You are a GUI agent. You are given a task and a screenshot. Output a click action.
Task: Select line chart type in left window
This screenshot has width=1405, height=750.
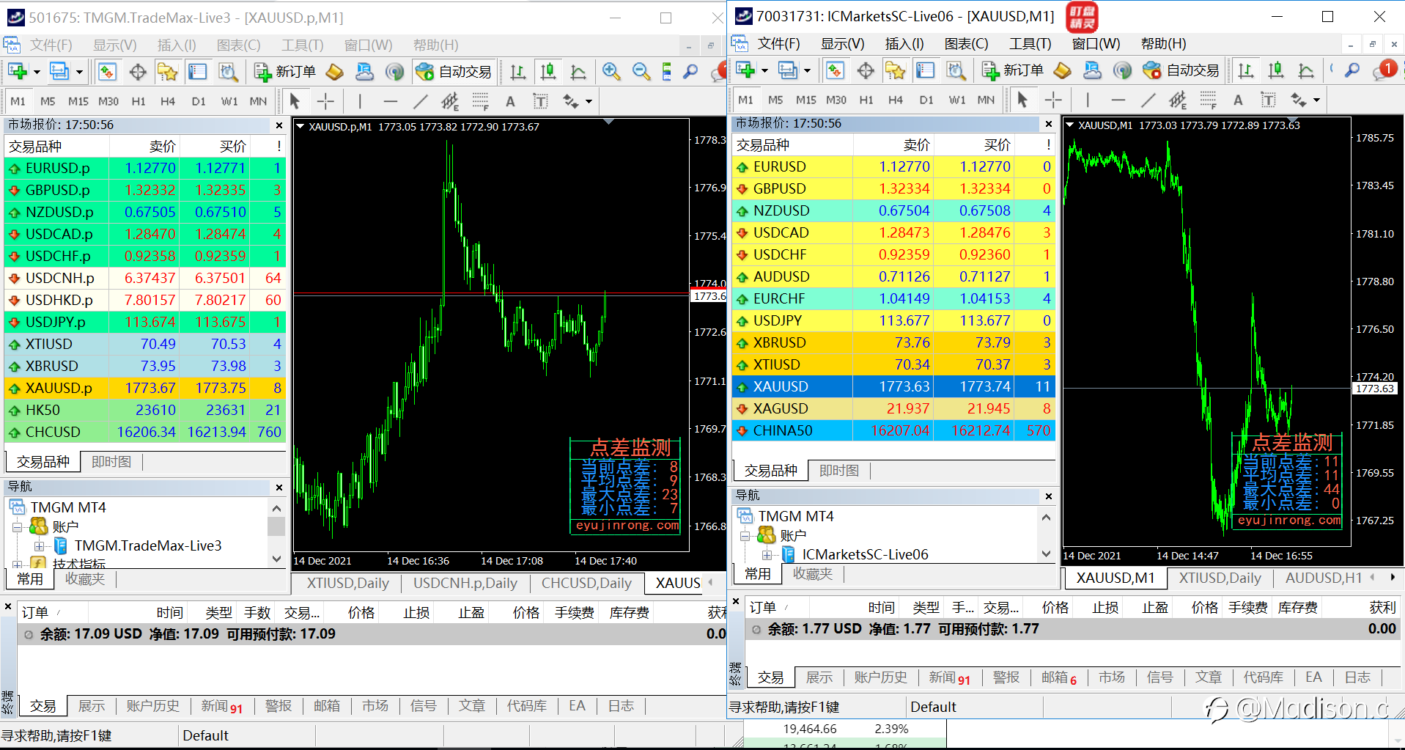(578, 72)
